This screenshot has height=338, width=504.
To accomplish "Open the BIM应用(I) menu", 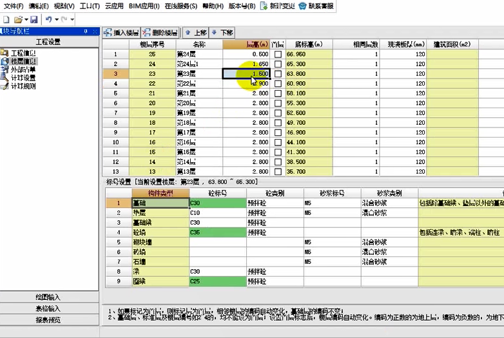I will click(x=144, y=6).
